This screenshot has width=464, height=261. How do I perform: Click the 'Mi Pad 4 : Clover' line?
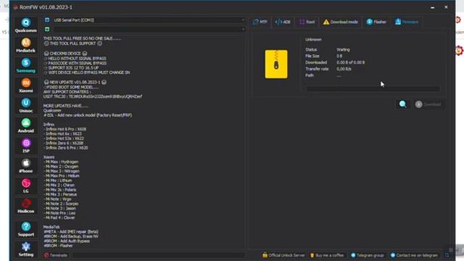pyautogui.click(x=59, y=217)
